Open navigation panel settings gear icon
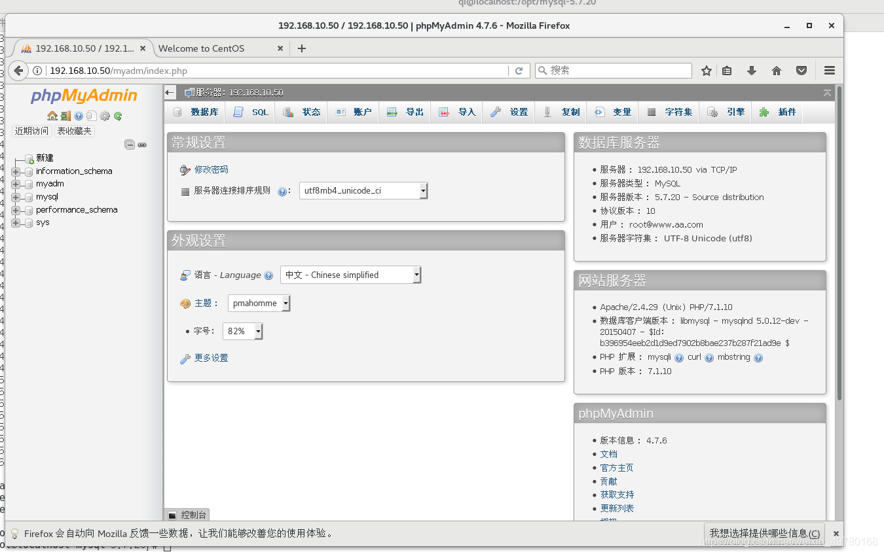Viewport: 884px width, 554px height. pos(105,116)
